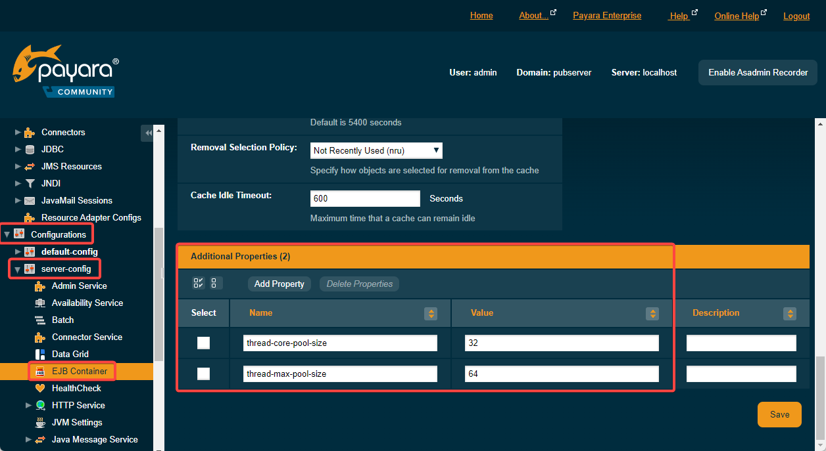
Task: Click the select-all properties icon
Action: pyautogui.click(x=198, y=284)
